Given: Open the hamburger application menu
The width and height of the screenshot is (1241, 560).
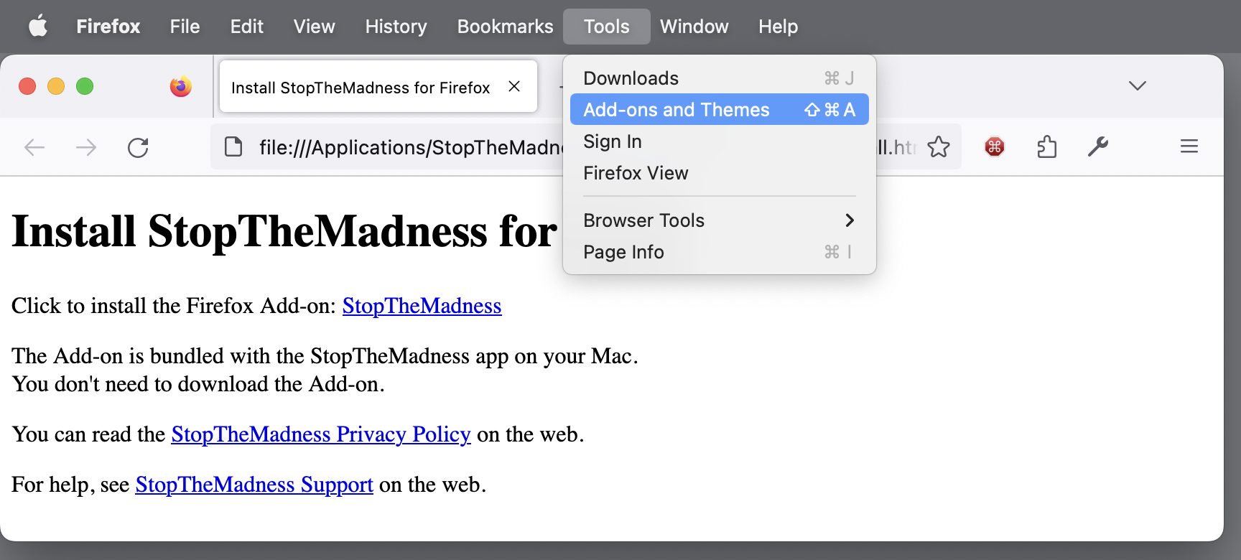Looking at the screenshot, I should coord(1189,147).
